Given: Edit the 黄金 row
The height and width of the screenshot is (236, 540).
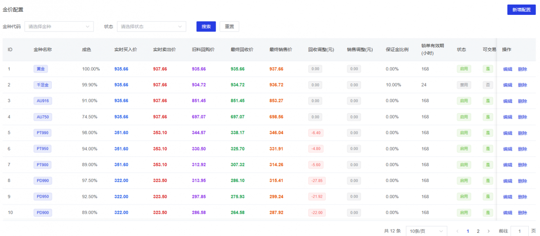Looking at the screenshot, I should 508,69.
